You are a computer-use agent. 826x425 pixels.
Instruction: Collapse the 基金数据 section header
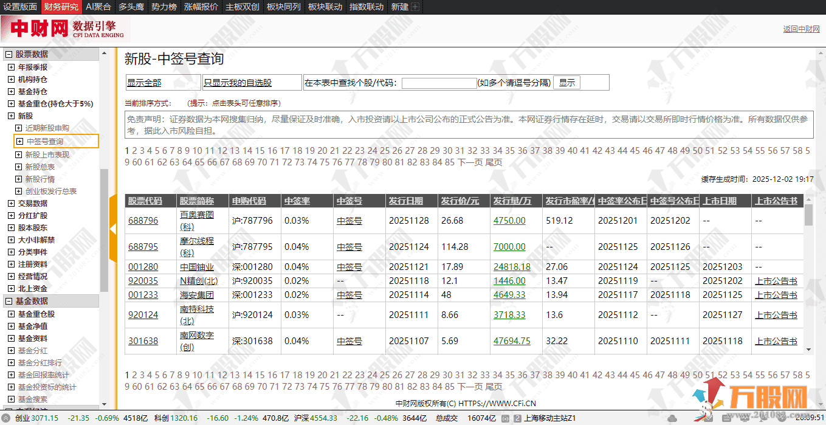coord(9,301)
